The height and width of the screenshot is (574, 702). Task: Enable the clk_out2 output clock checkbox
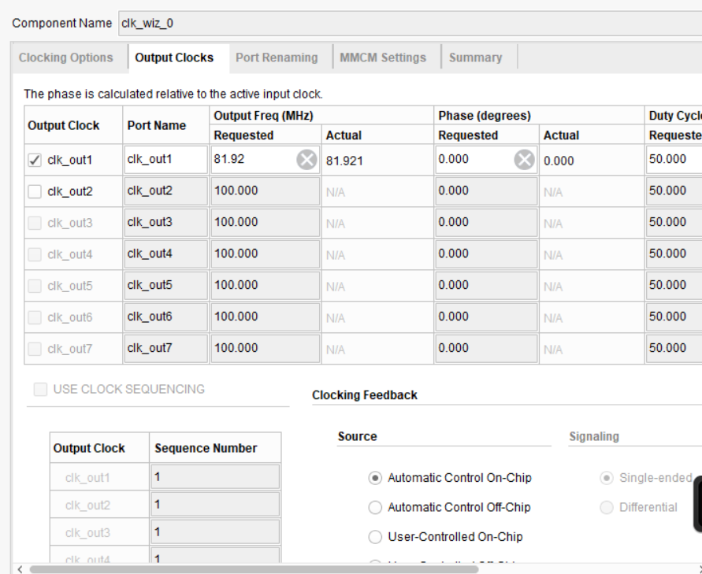click(35, 191)
